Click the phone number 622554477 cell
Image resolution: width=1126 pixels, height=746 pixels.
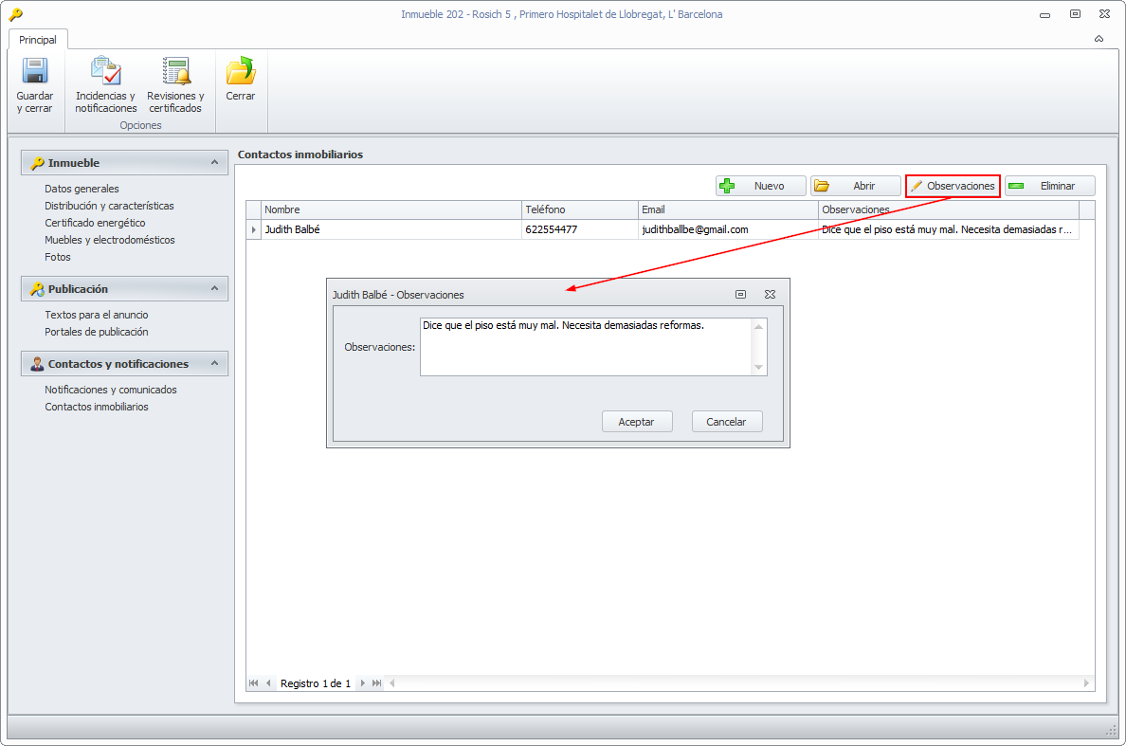579,229
